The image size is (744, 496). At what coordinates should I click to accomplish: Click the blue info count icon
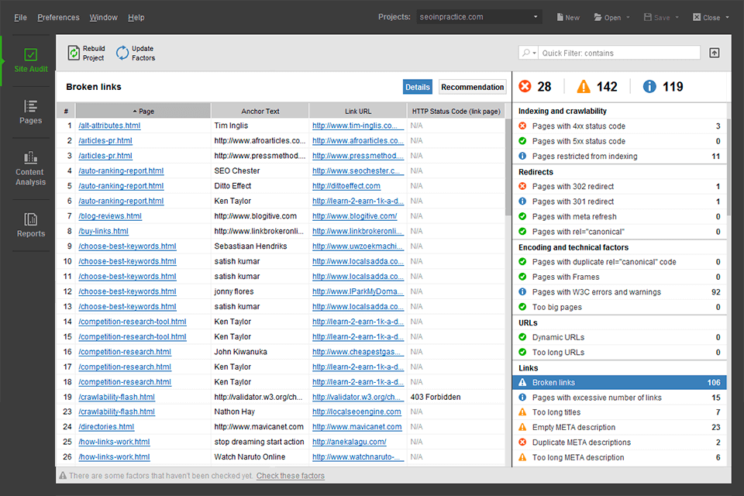click(650, 87)
